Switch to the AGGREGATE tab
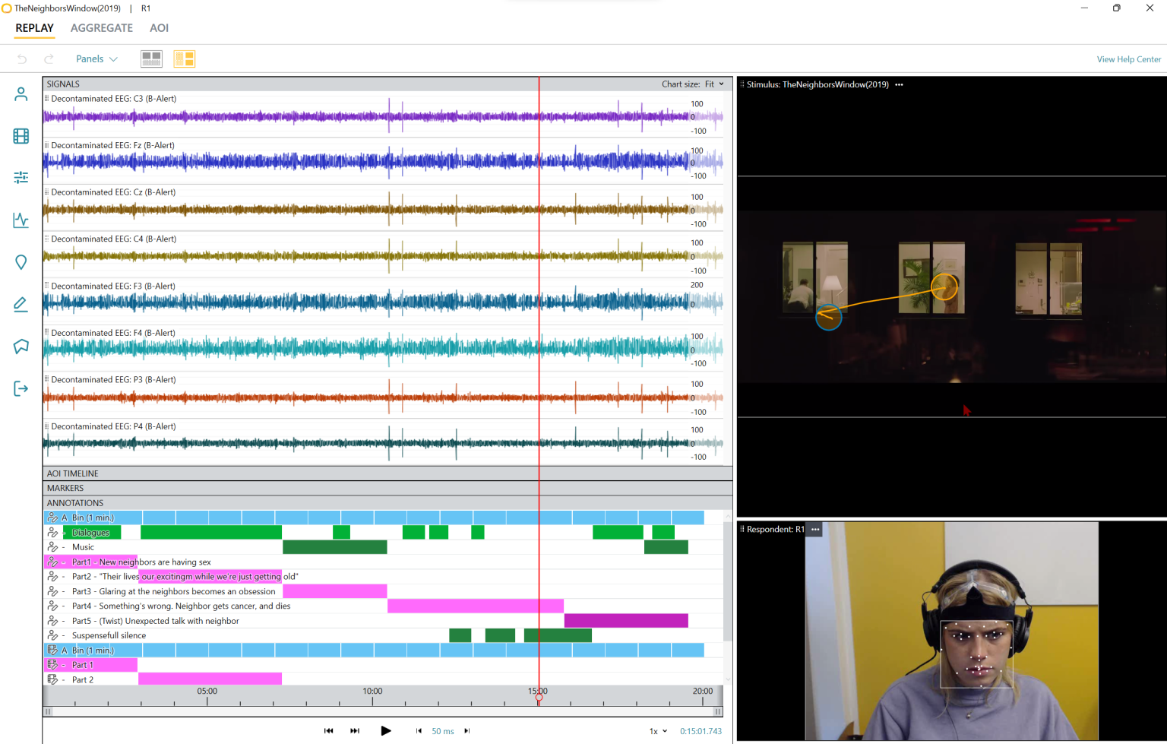The width and height of the screenshot is (1167, 744). [102, 28]
